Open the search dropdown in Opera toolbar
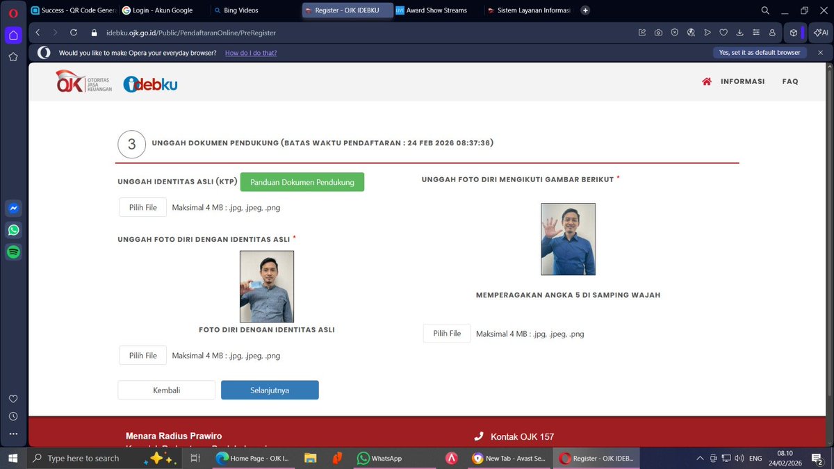Image resolution: width=834 pixels, height=469 pixels. point(764,10)
